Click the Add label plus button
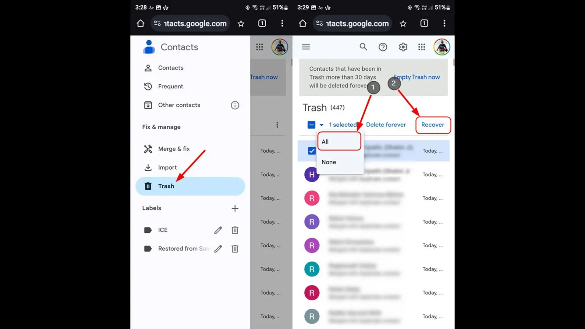 click(x=235, y=208)
